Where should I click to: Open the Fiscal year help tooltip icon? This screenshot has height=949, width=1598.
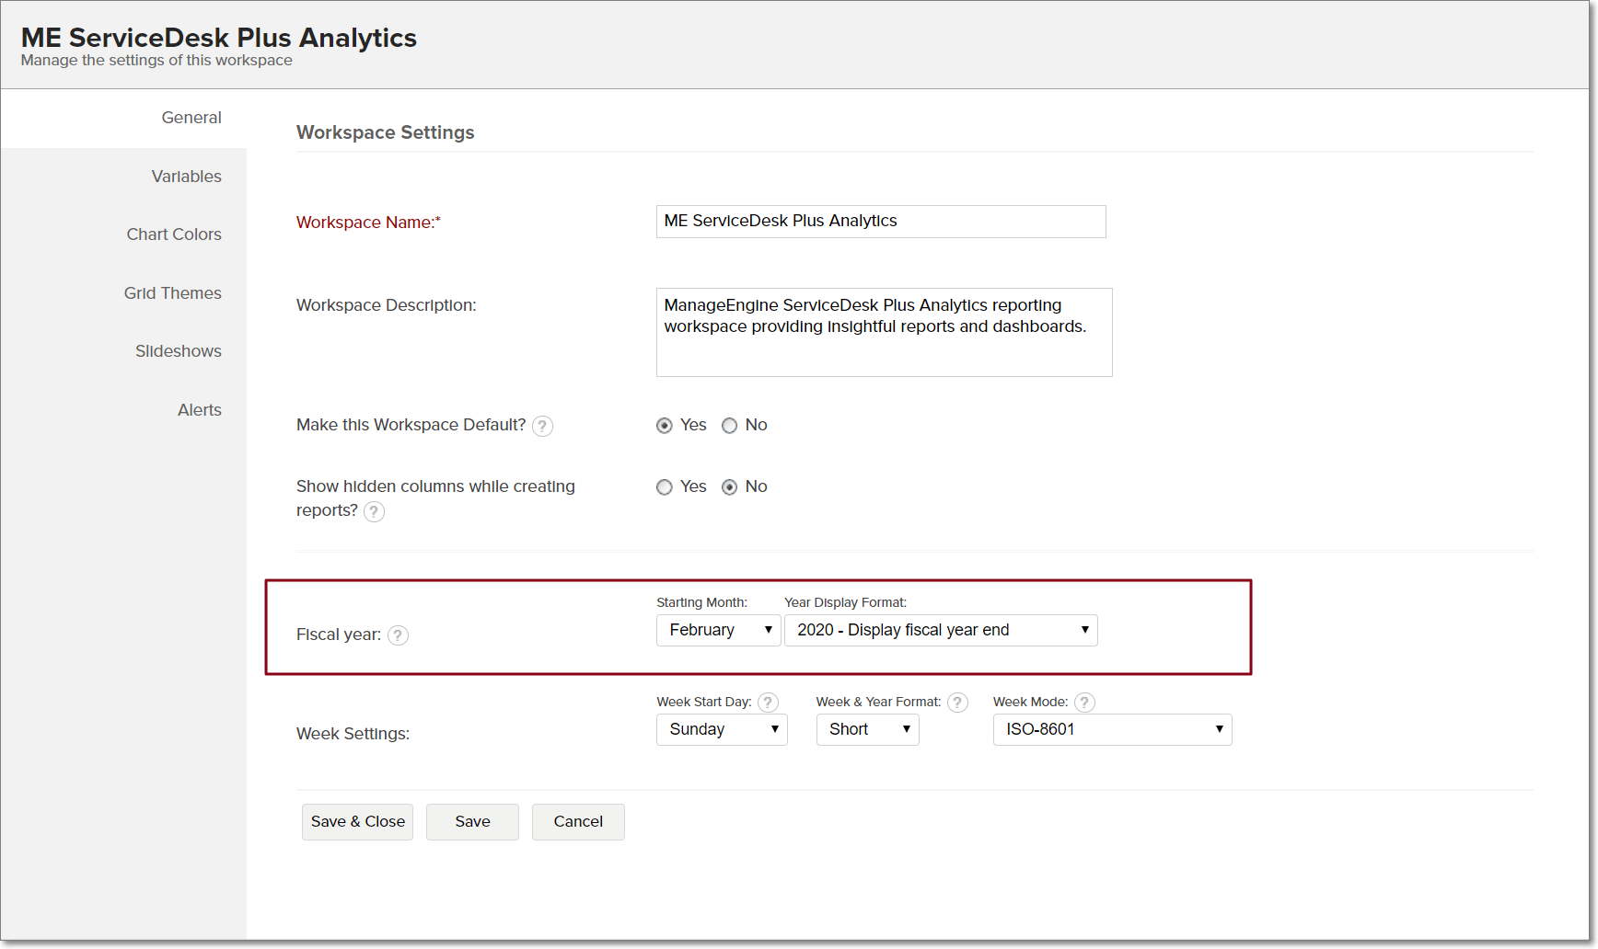point(398,635)
